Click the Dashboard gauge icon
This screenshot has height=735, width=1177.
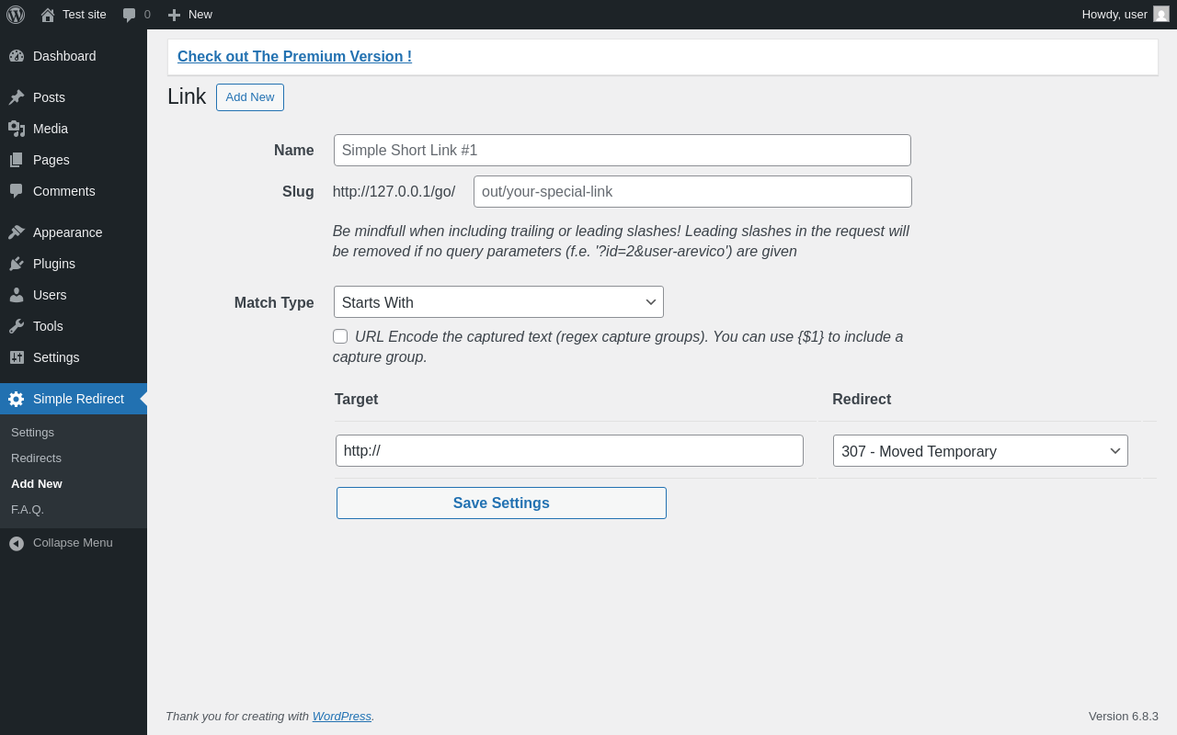click(17, 56)
